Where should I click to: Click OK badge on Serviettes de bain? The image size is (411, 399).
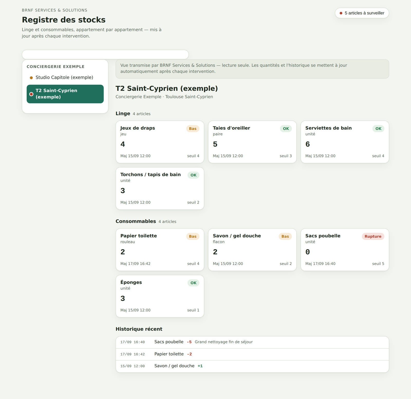tap(378, 129)
